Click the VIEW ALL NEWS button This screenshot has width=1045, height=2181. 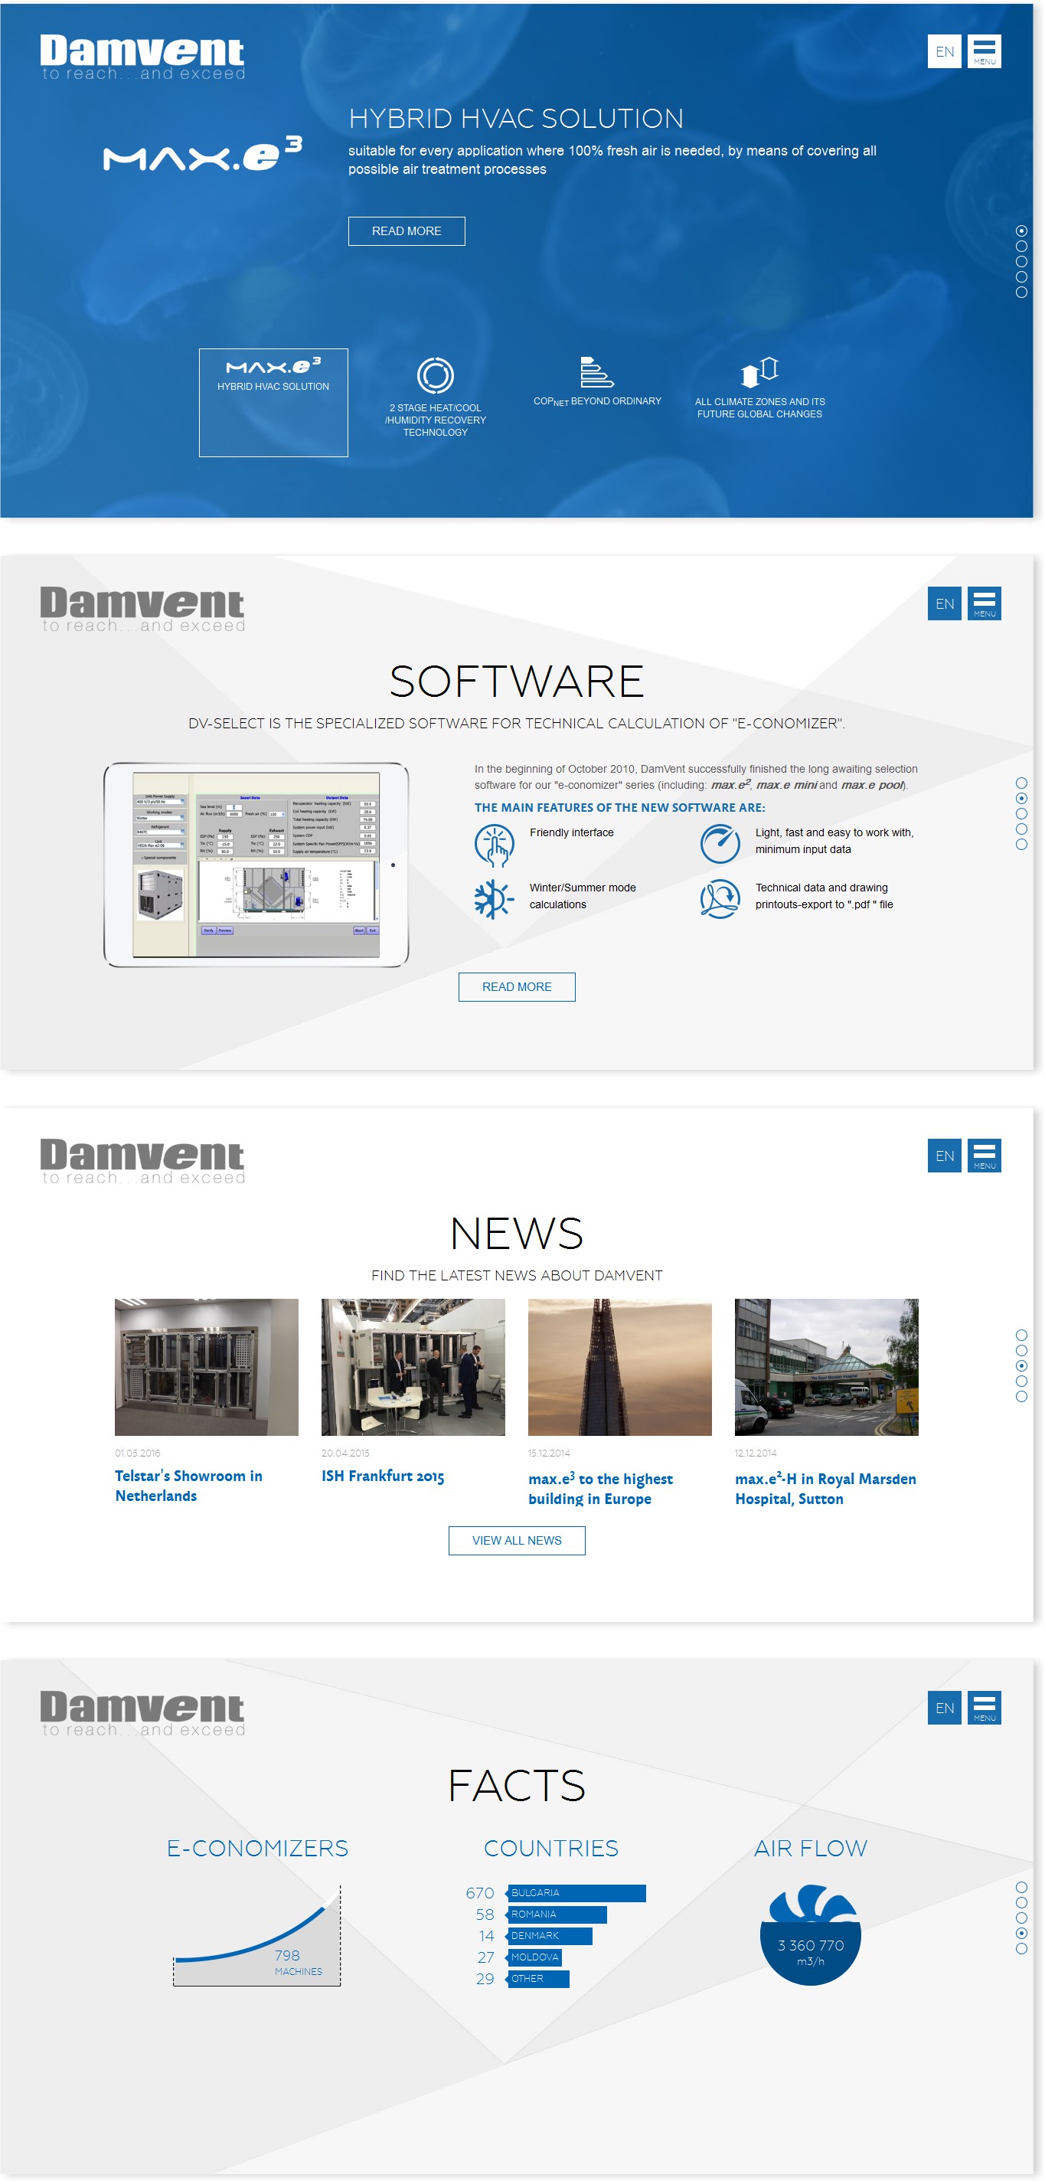[x=517, y=1540]
